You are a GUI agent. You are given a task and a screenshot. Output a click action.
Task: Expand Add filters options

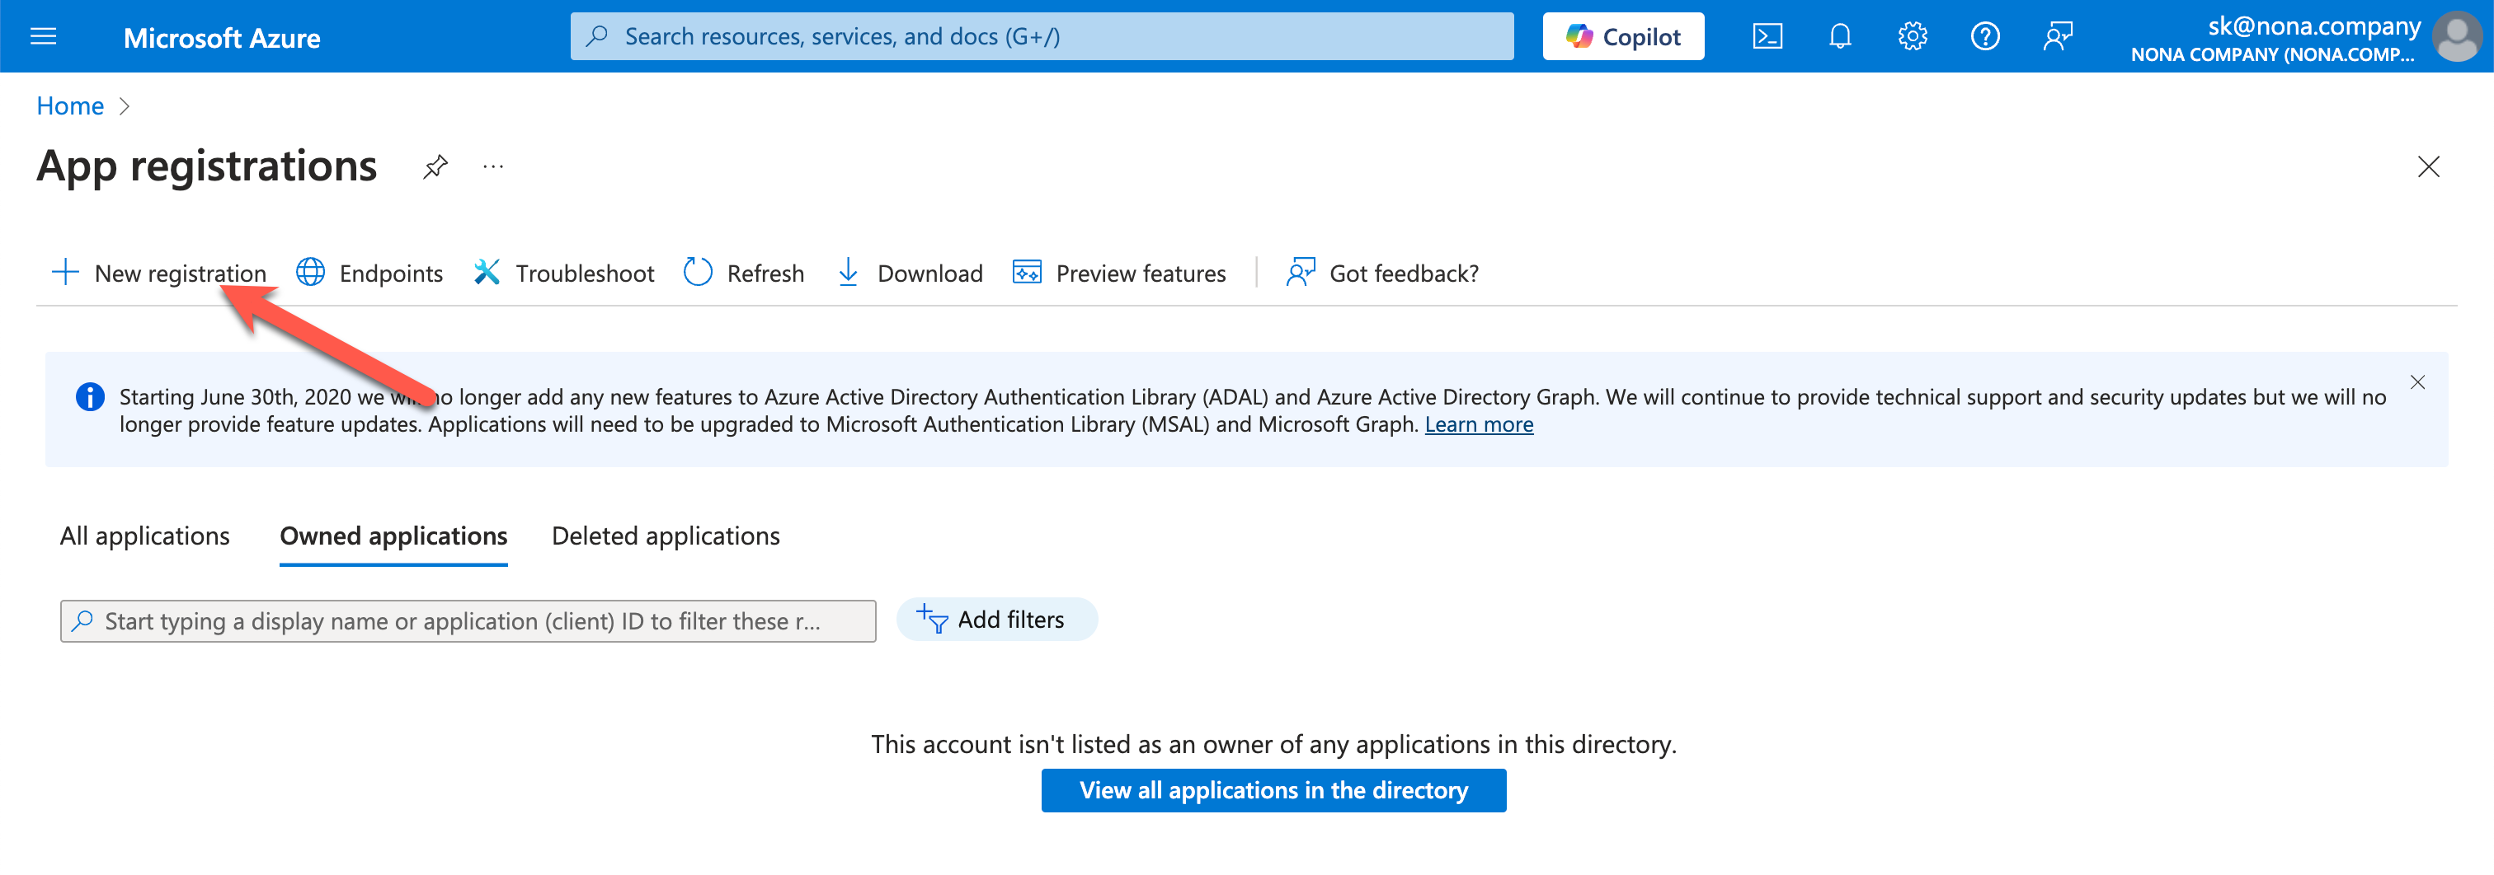[996, 620]
